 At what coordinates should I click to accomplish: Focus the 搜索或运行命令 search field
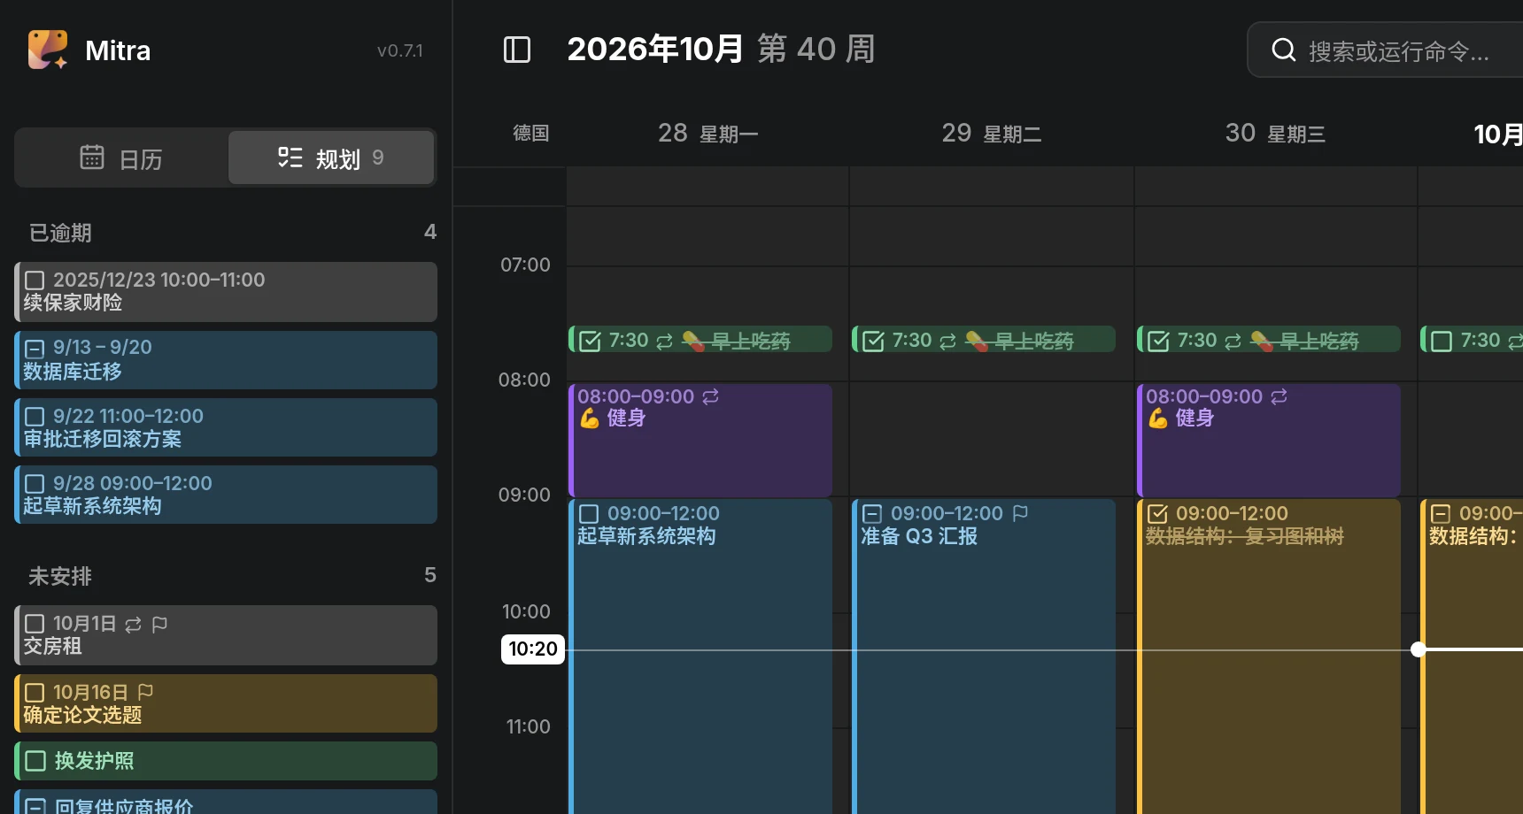(1386, 50)
